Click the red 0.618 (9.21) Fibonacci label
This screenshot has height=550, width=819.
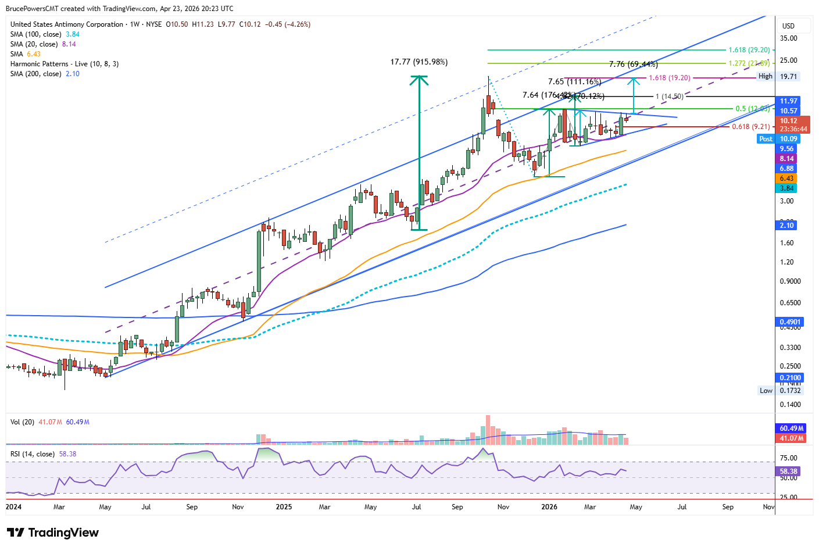coord(751,127)
